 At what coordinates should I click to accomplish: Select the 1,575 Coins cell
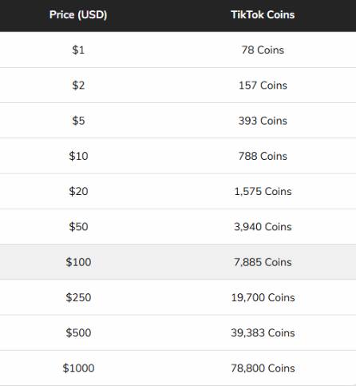(263, 191)
